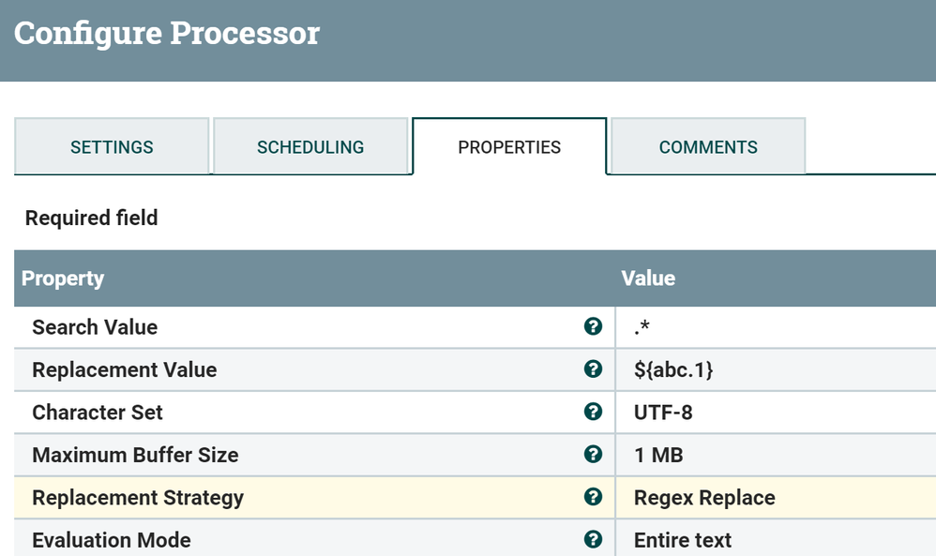936x556 pixels.
Task: Click help icon for Evaluation Mode
Action: pyautogui.click(x=593, y=539)
